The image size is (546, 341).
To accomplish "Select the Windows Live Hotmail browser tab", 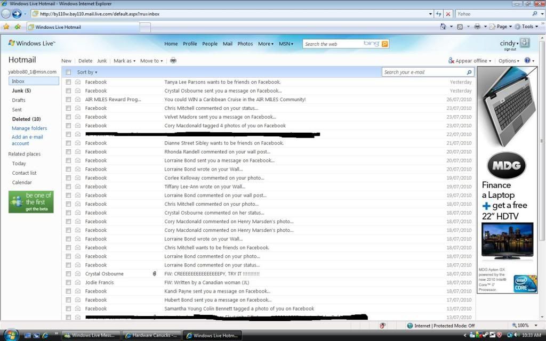I will click(83, 27).
